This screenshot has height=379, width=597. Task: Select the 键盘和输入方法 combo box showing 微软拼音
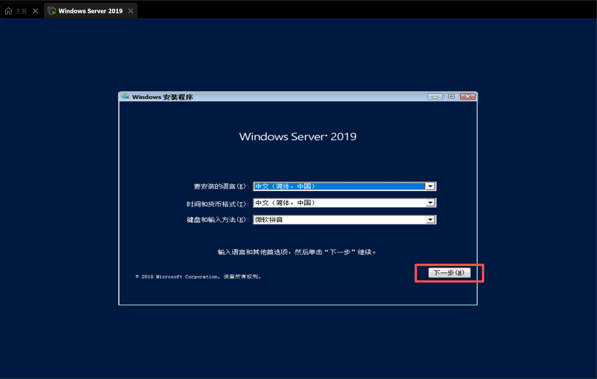point(345,220)
